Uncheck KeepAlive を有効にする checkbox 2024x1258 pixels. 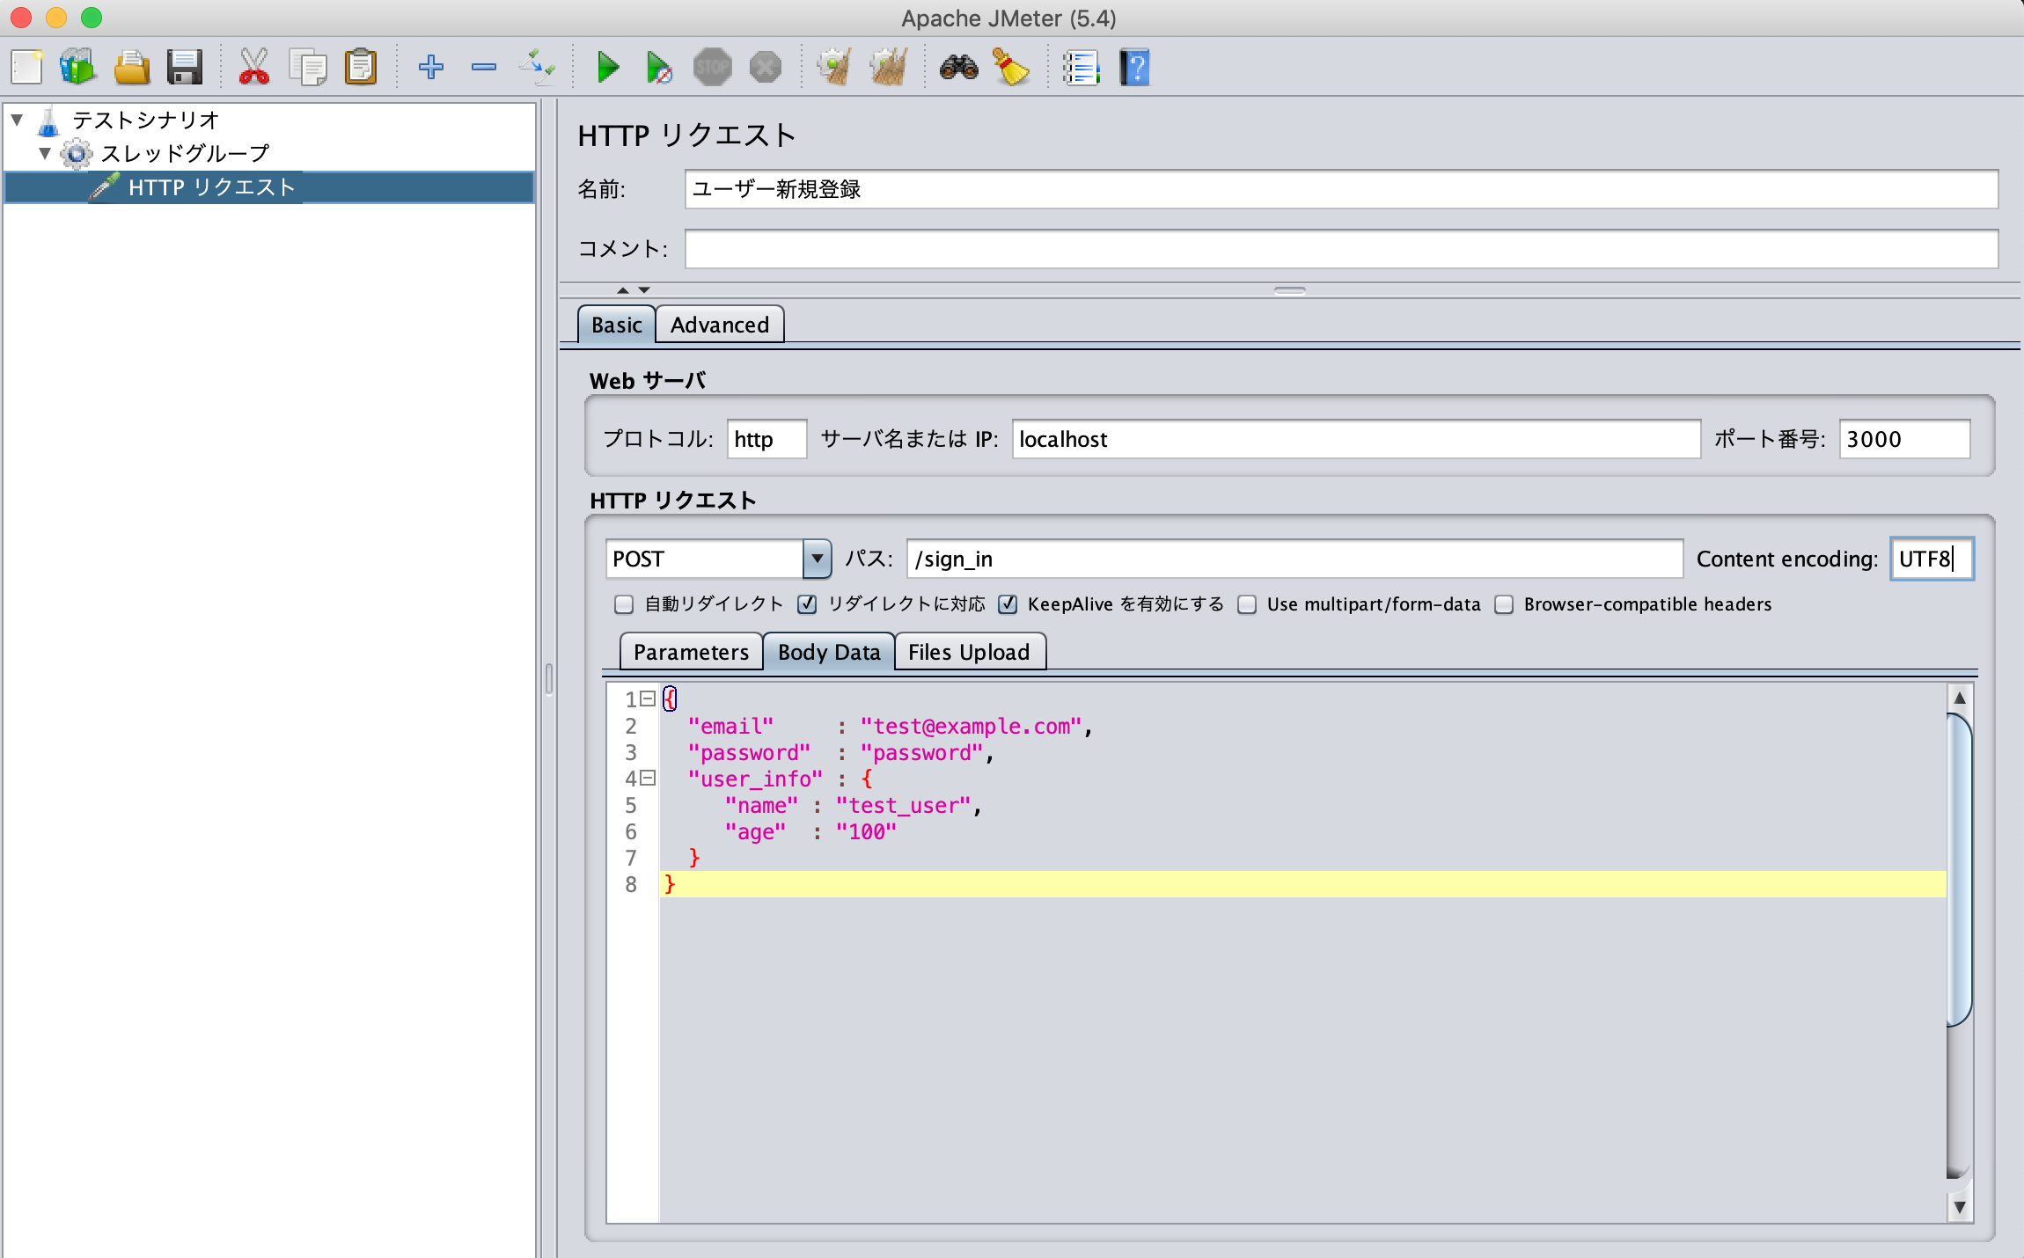click(1008, 604)
